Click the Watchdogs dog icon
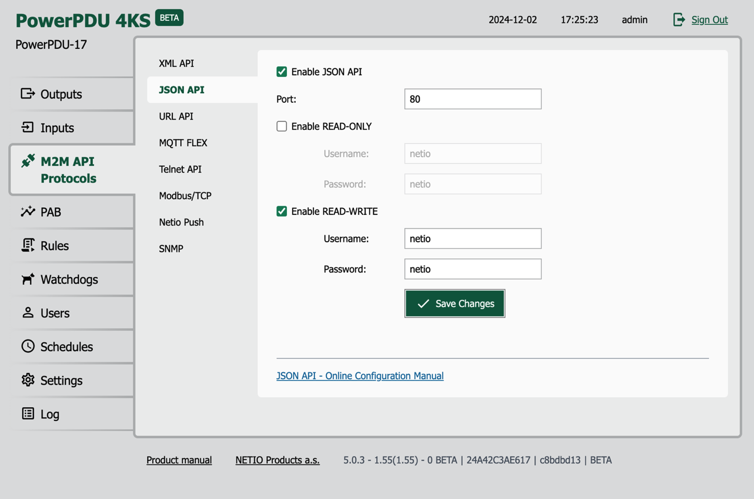754x499 pixels. (x=28, y=279)
